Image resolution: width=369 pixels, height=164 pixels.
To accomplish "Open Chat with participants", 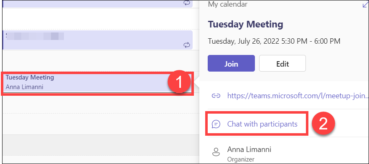I will pos(262,124).
